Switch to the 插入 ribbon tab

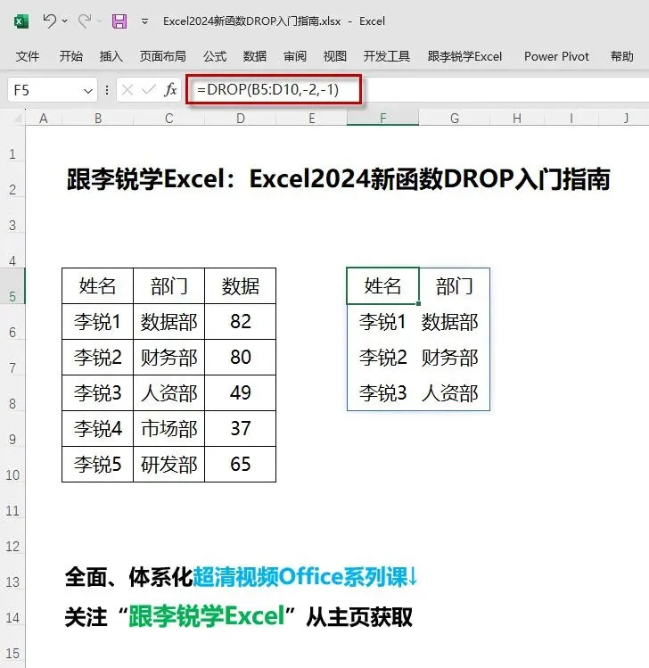[111, 56]
